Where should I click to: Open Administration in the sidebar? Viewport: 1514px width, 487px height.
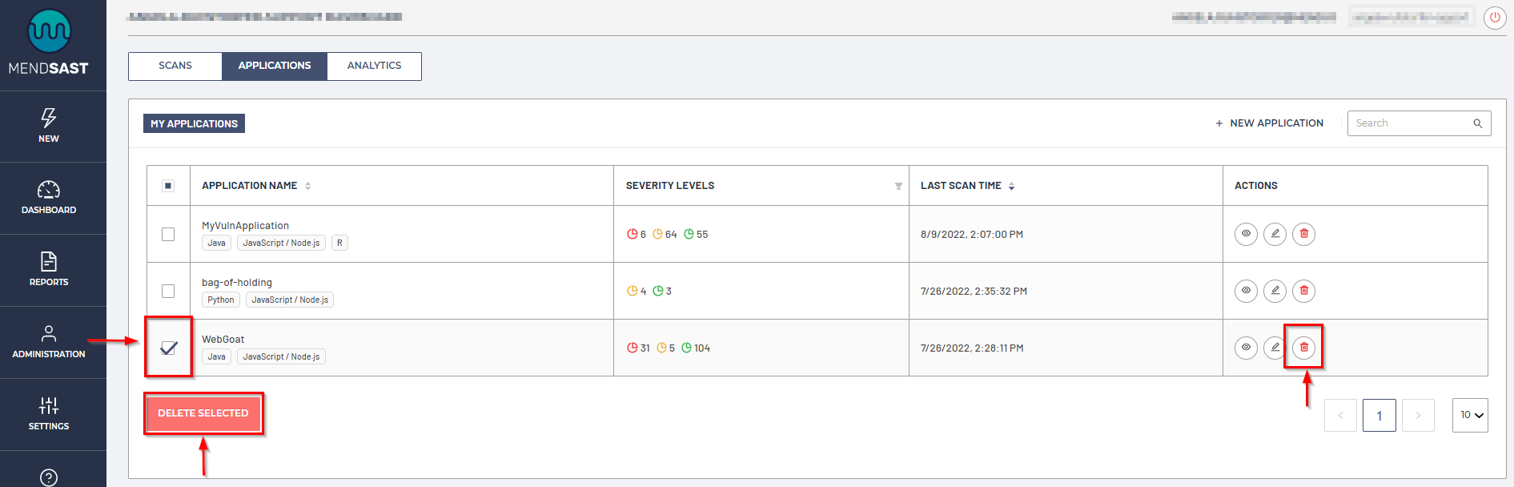49,341
